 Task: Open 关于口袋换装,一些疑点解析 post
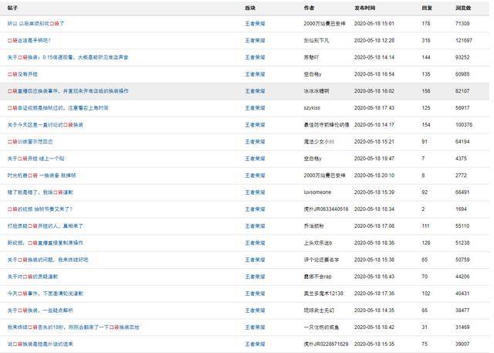[x=40, y=311]
